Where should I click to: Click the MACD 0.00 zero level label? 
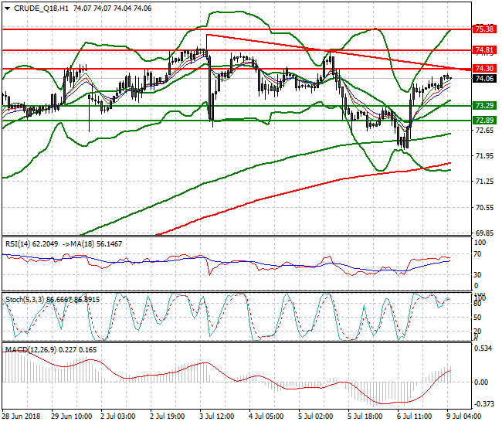481,382
